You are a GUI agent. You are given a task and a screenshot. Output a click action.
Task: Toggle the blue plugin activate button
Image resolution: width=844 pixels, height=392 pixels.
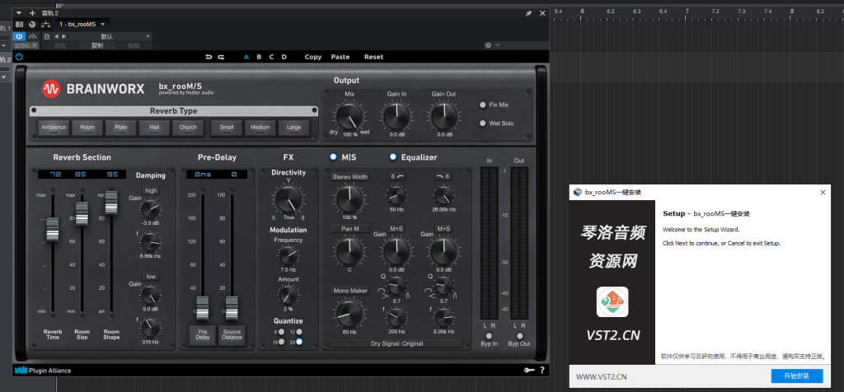19,36
